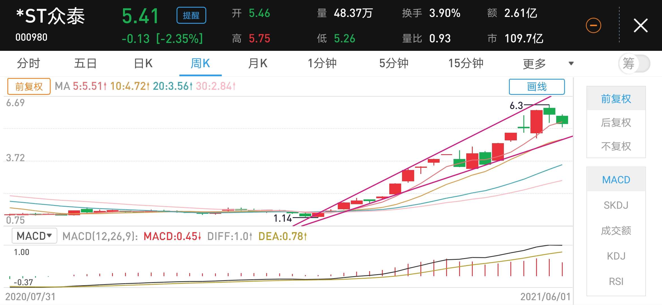662x305 pixels.
Task: Open the 更多 period dropdown arrow
Action: click(571, 64)
